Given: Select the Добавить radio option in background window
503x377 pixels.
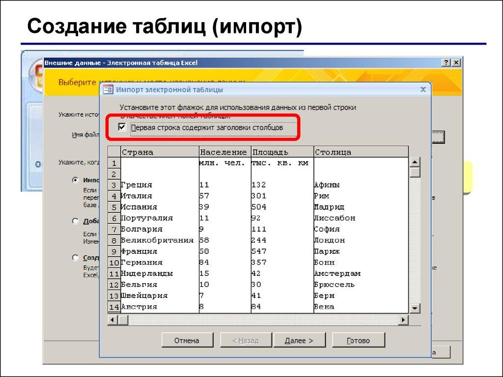Looking at the screenshot, I should coord(75,221).
